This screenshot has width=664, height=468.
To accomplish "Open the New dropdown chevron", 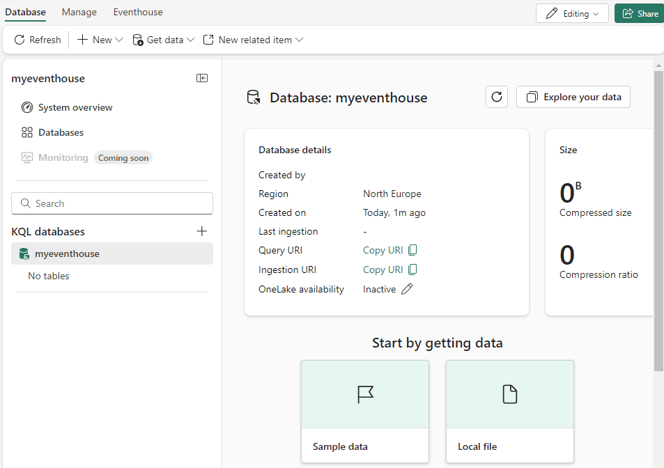I will (x=119, y=40).
